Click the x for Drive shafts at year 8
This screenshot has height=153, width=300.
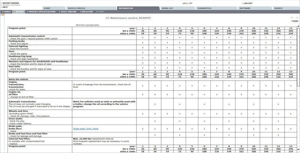click(229, 121)
